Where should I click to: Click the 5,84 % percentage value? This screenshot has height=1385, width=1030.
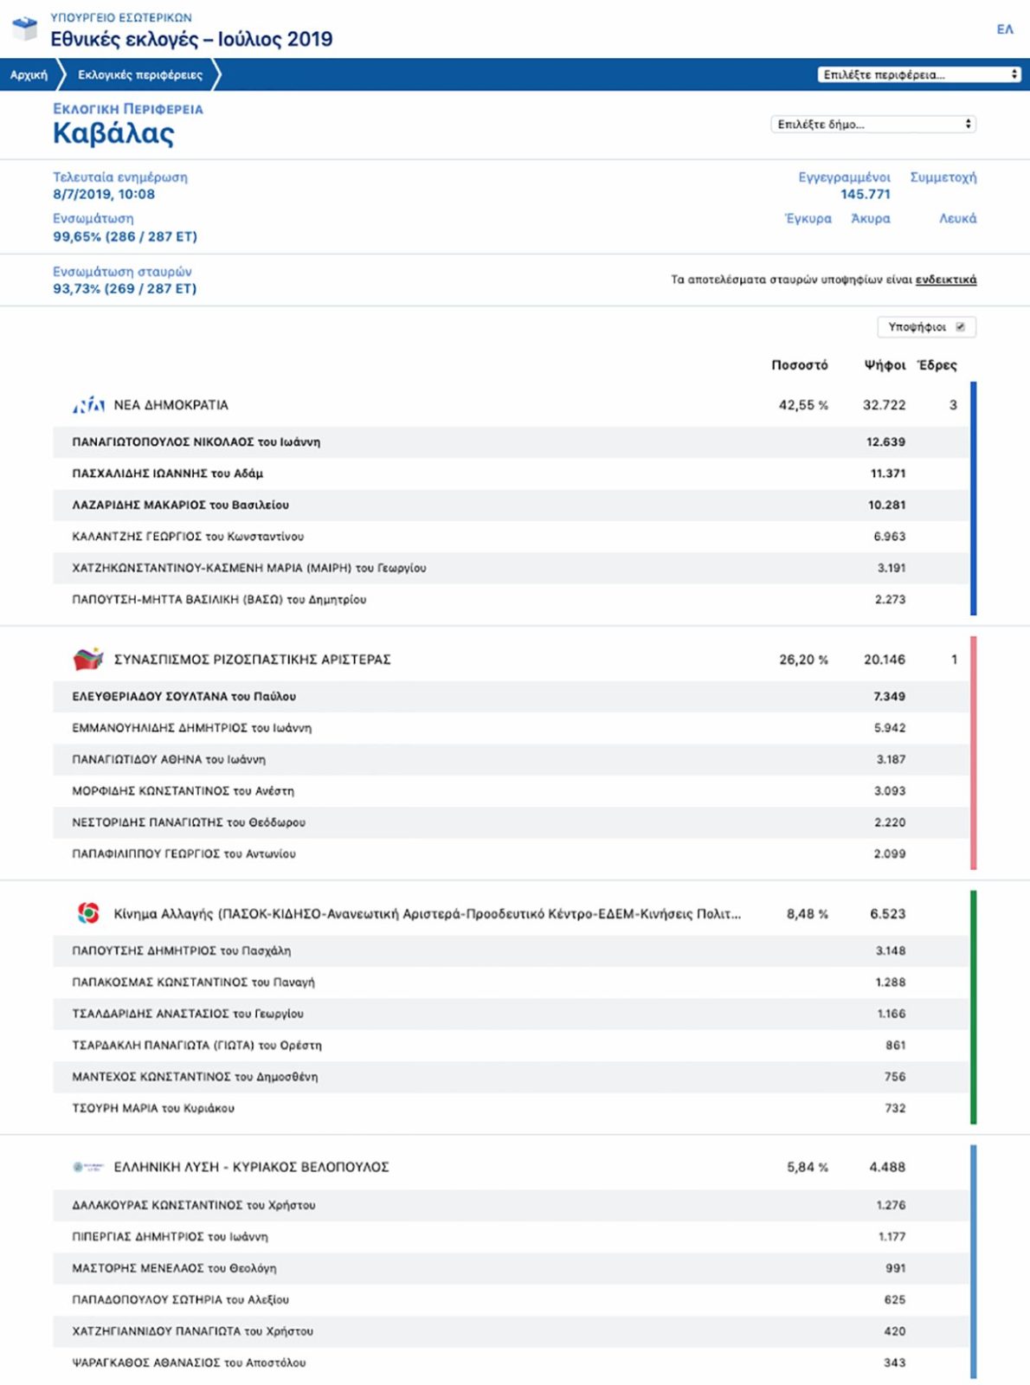coord(808,1168)
